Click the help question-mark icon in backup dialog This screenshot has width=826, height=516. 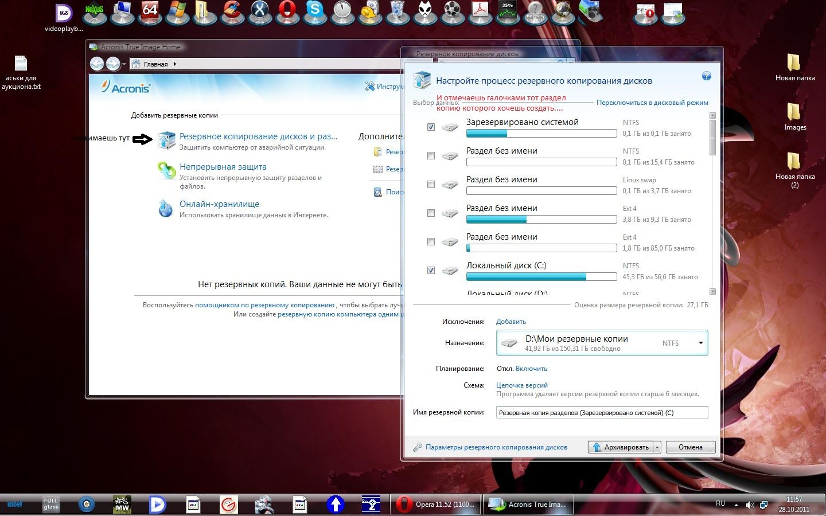click(707, 76)
